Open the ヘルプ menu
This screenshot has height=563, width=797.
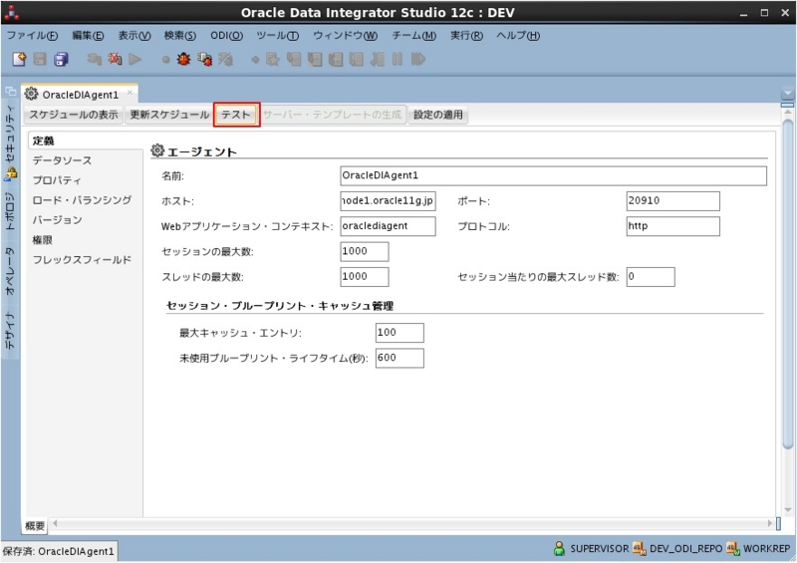pyautogui.click(x=518, y=36)
